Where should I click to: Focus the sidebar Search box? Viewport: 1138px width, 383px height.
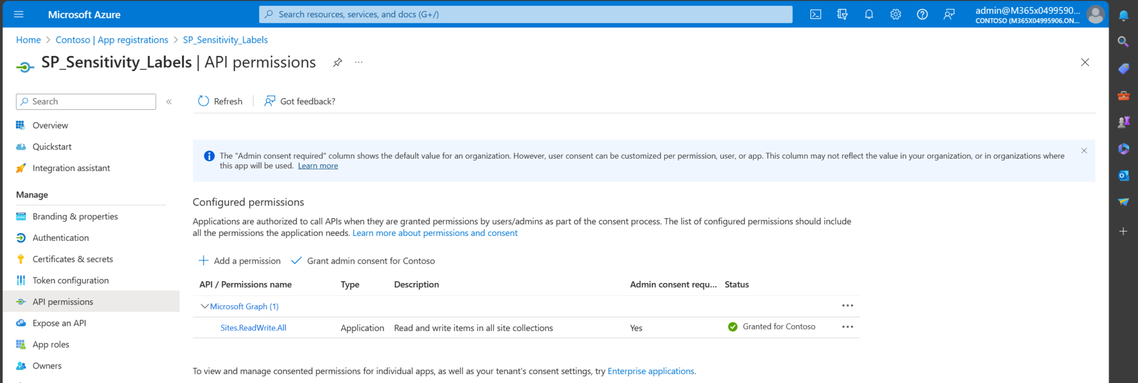(86, 102)
